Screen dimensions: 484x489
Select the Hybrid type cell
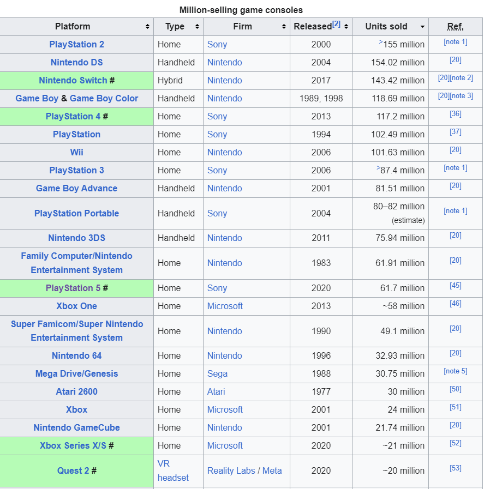178,81
